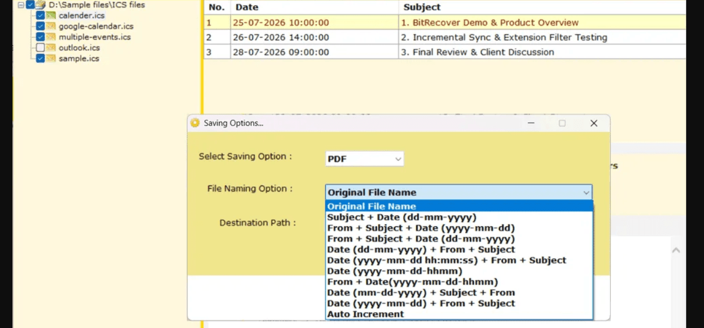Click the preview pane scroll-up arrow
The height and width of the screenshot is (328, 704).
click(x=676, y=250)
